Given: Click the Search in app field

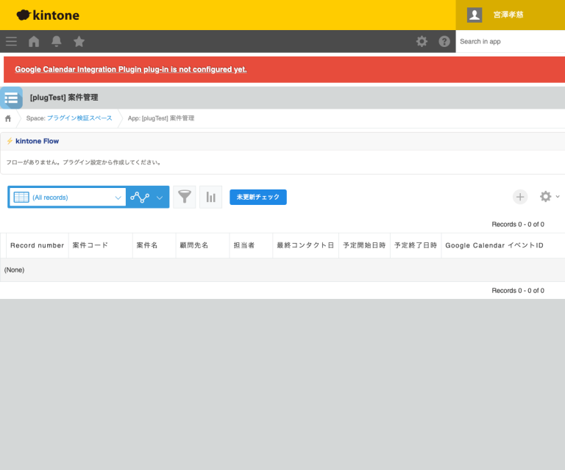Looking at the screenshot, I should coord(509,42).
